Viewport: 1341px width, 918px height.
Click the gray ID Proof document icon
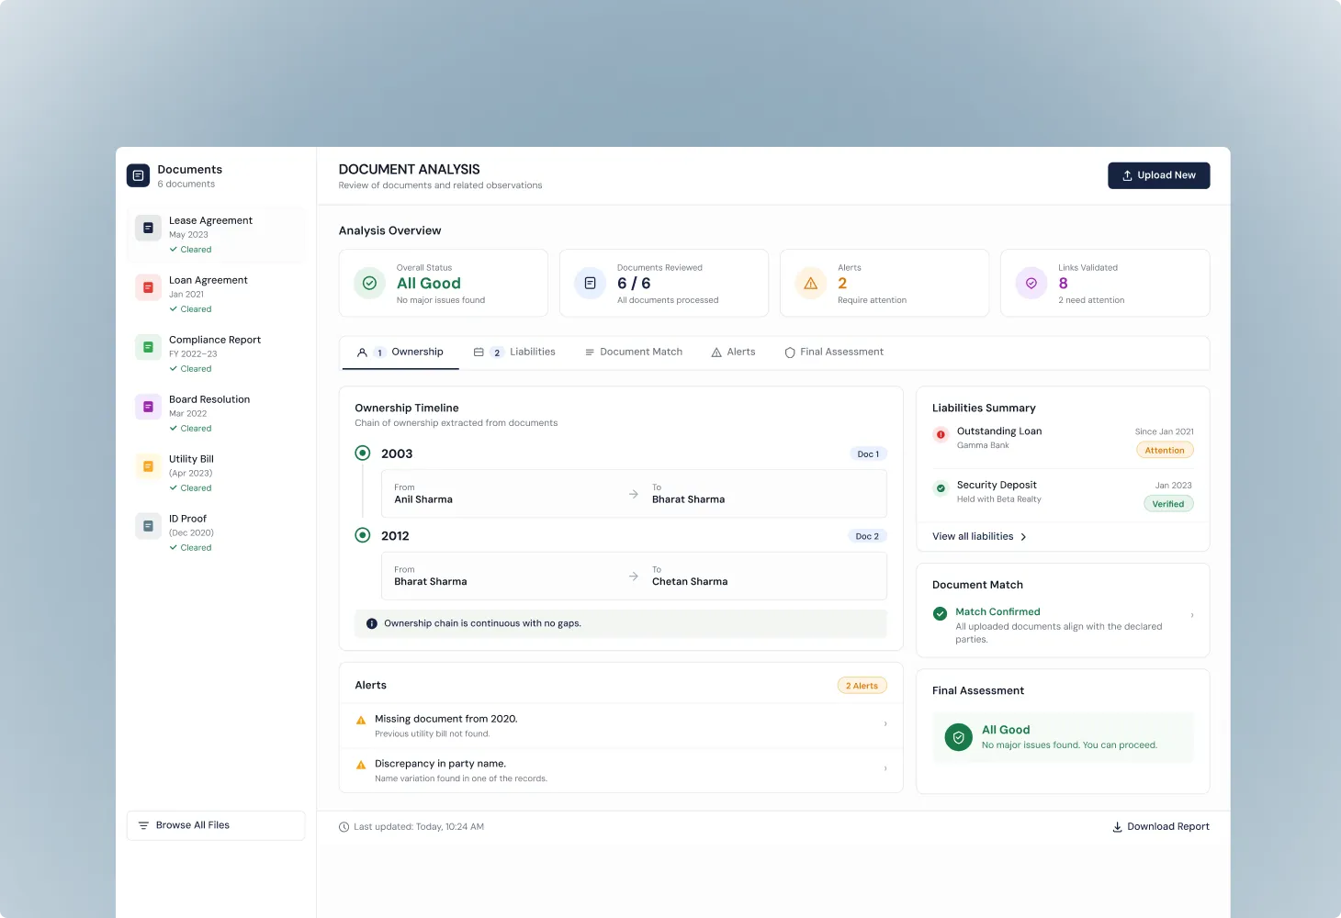coord(148,526)
